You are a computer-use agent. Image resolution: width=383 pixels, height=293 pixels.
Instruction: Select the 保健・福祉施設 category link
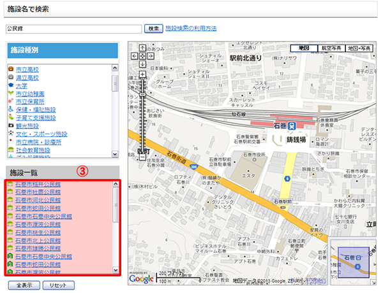coord(36,110)
